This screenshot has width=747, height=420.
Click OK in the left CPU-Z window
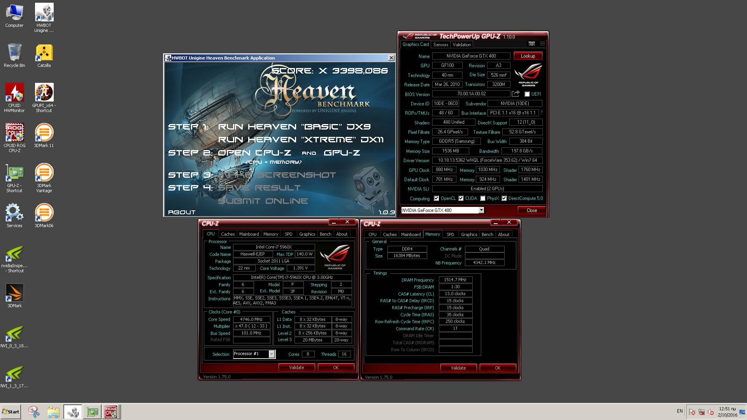click(x=336, y=367)
